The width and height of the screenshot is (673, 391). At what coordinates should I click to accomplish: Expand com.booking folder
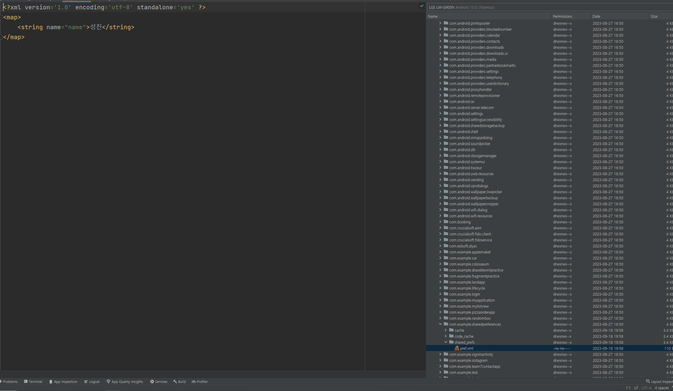point(440,222)
